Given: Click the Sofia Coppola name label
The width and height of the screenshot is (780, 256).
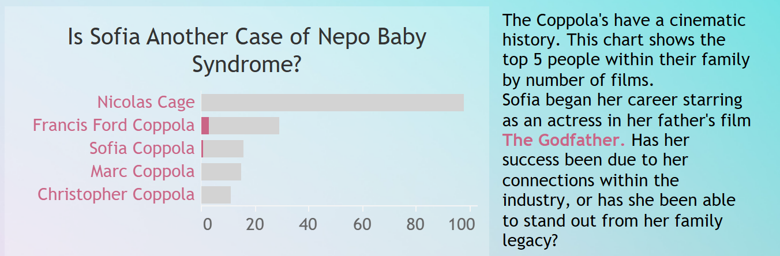Looking at the screenshot, I should coord(142,148).
